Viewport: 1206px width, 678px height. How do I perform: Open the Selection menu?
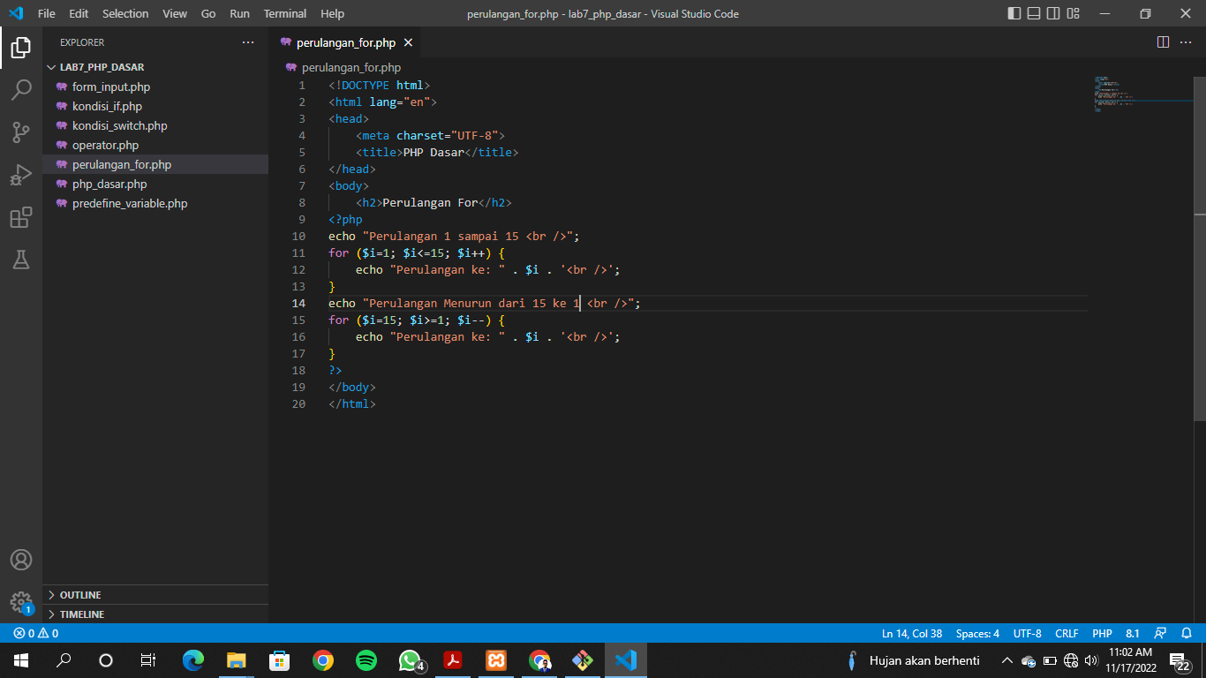[125, 13]
